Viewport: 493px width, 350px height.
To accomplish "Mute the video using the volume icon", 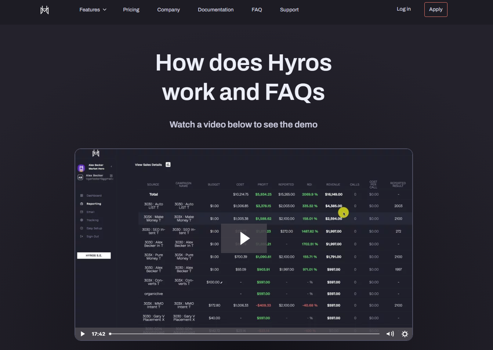I will pyautogui.click(x=390, y=334).
